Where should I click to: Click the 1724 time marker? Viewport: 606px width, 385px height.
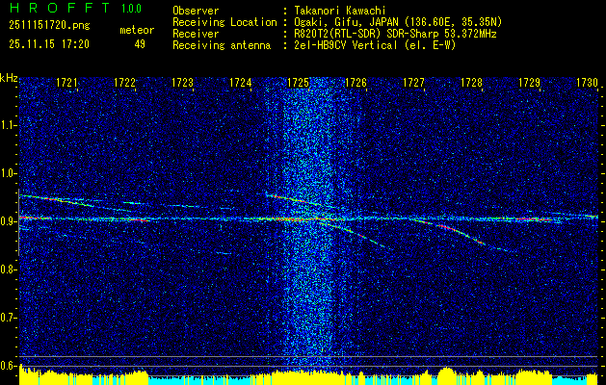pyautogui.click(x=240, y=82)
